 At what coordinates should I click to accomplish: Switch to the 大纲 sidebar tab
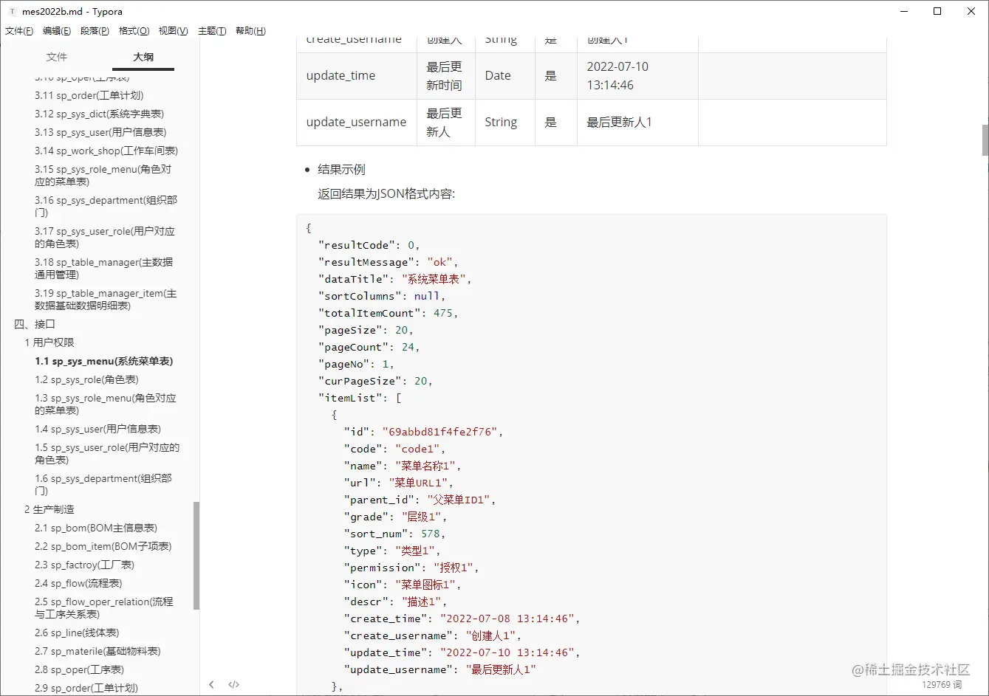(x=143, y=57)
